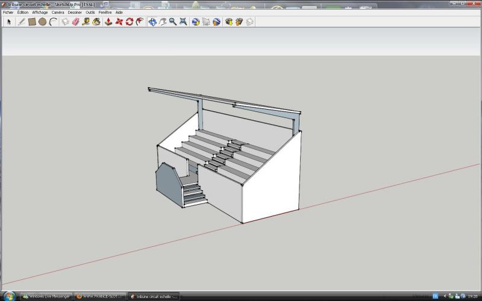Select the Rectangle drawing tool
Viewport: 482px width, 301px height.
point(32,22)
